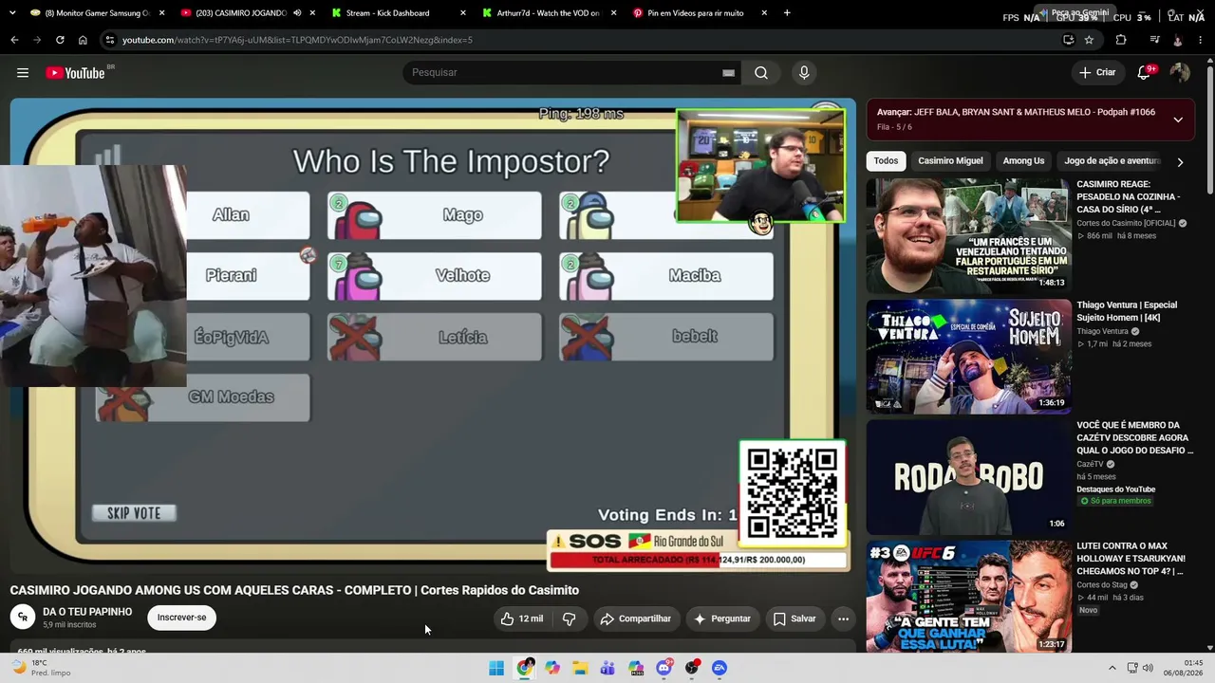
Task: Click the browser address bar URL
Action: (297, 40)
